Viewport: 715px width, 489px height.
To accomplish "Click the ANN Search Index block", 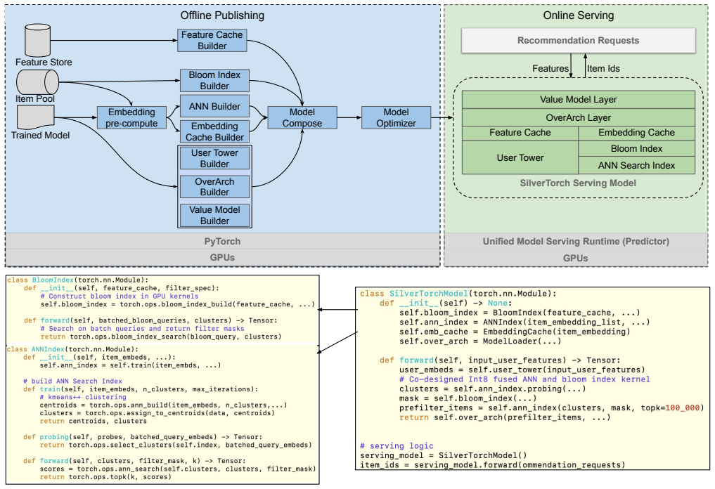I will tap(636, 165).
